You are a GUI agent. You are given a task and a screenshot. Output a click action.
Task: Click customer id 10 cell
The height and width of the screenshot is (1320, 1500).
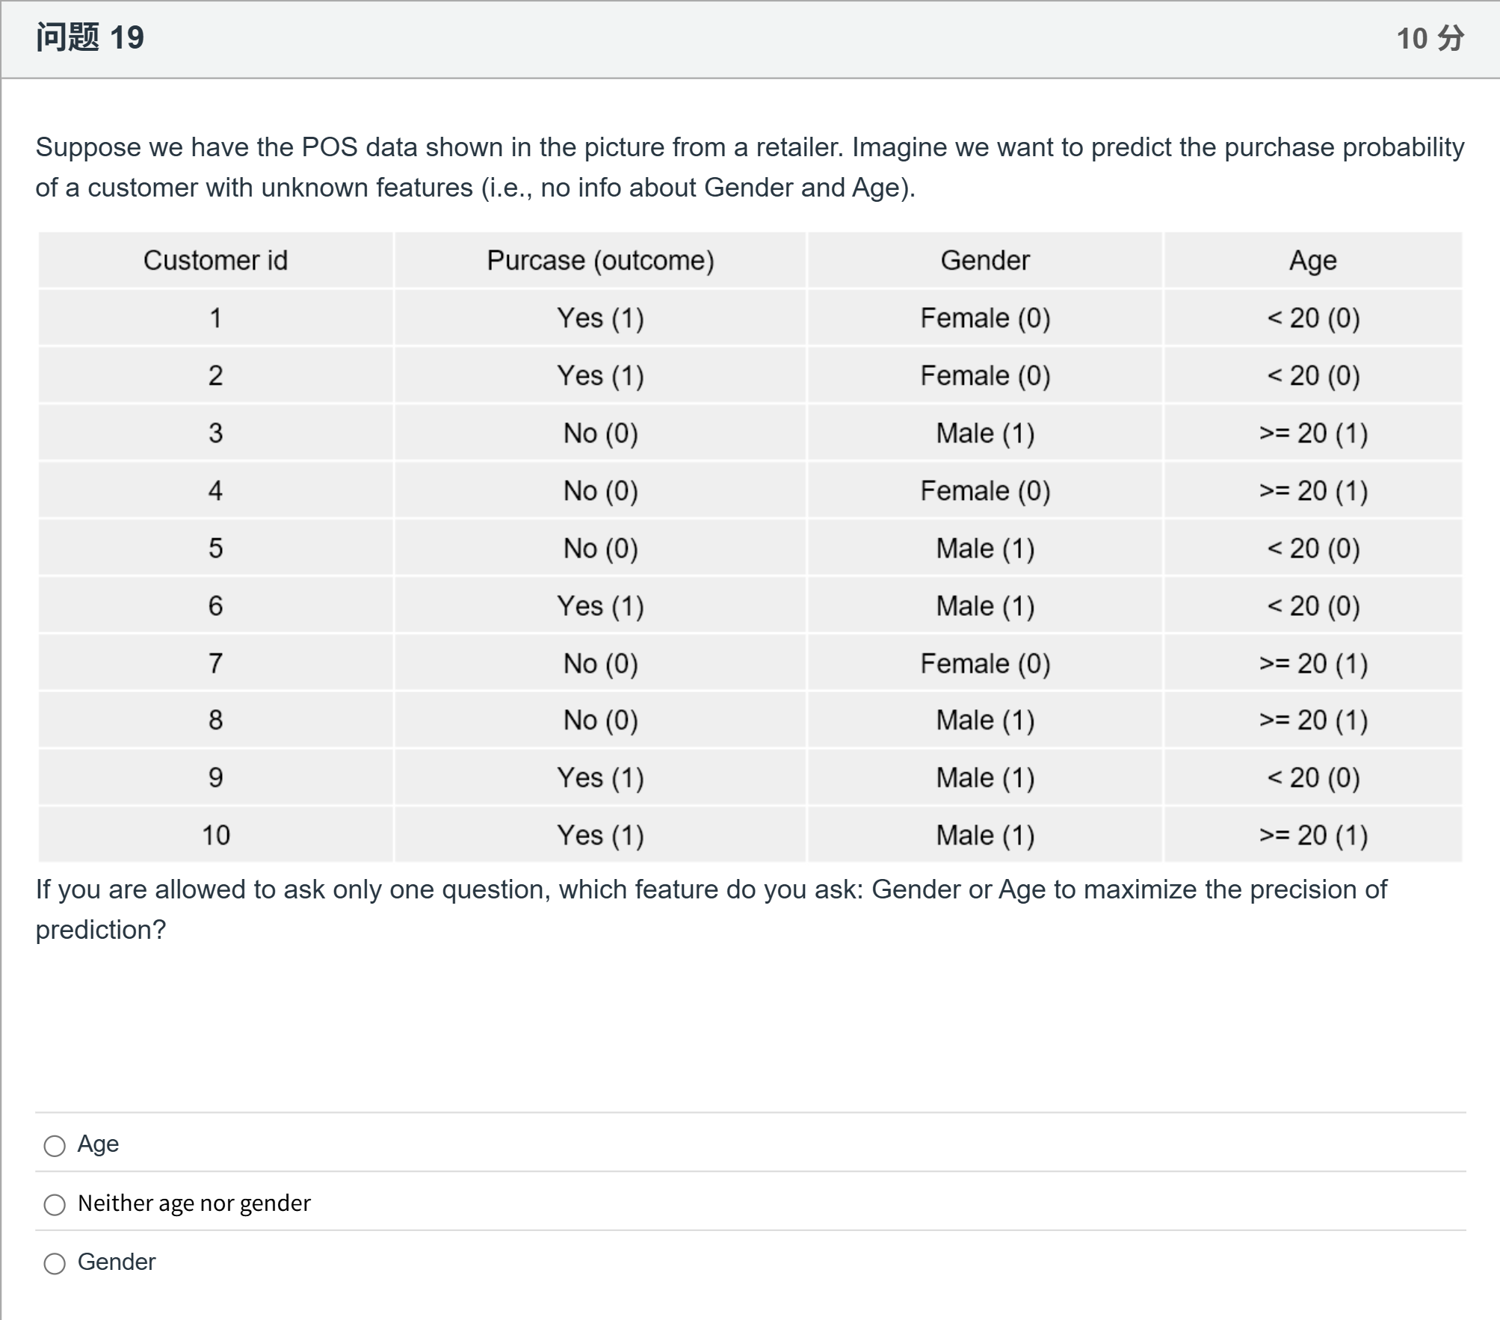(215, 835)
